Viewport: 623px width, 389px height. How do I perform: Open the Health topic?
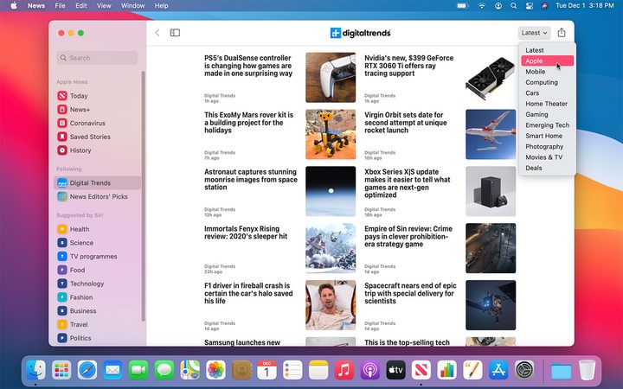(x=98, y=229)
